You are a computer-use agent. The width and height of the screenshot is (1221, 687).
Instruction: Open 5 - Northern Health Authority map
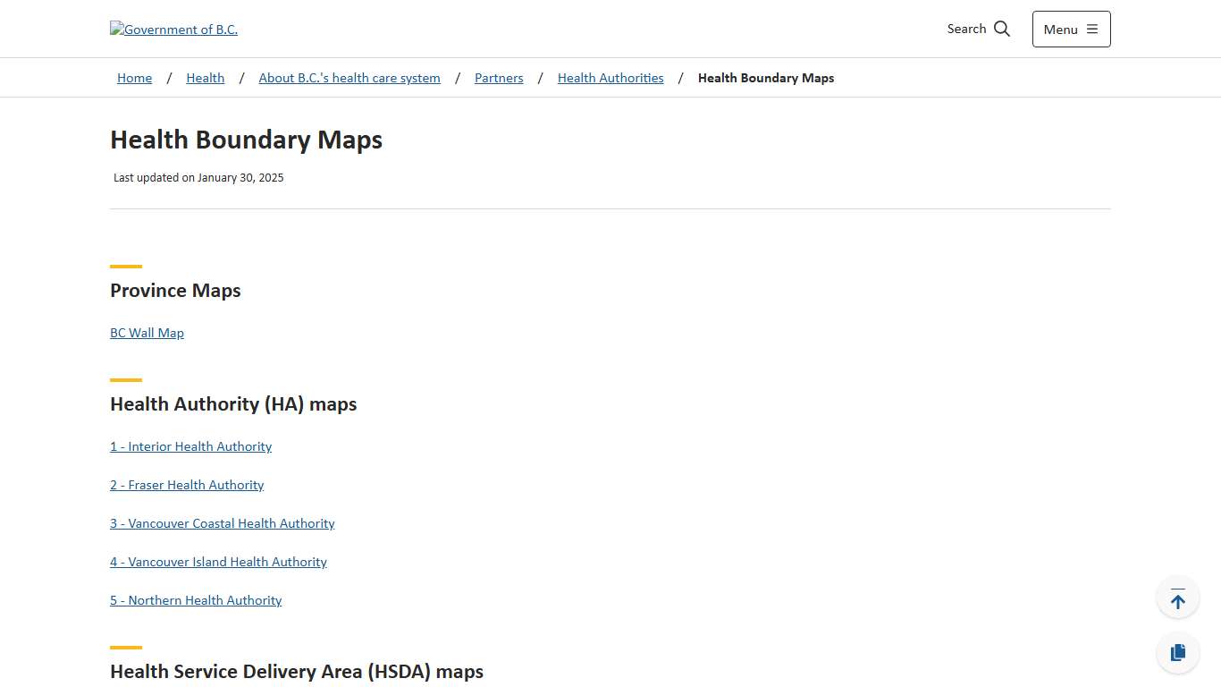pyautogui.click(x=196, y=600)
